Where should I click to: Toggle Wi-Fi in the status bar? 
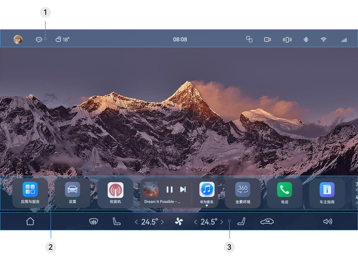[x=323, y=39]
